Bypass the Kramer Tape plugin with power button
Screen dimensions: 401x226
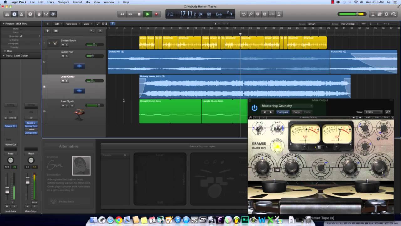(254, 108)
